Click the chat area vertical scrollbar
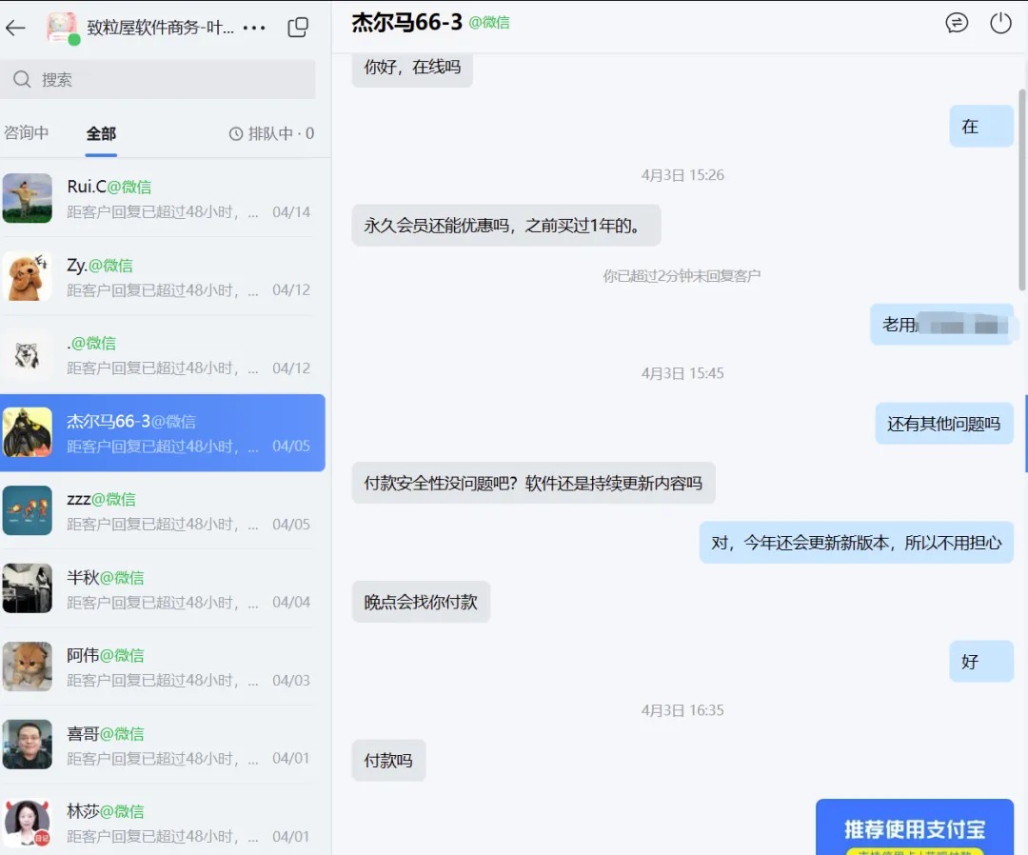Screen dimensions: 1028x855 [1022, 190]
